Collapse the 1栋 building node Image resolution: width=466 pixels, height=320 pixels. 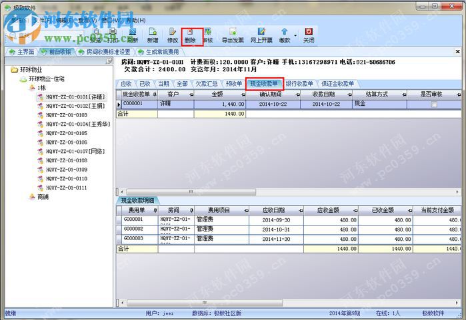[x=32, y=88]
